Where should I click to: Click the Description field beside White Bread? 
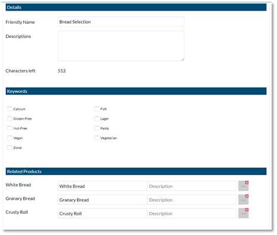point(192,186)
